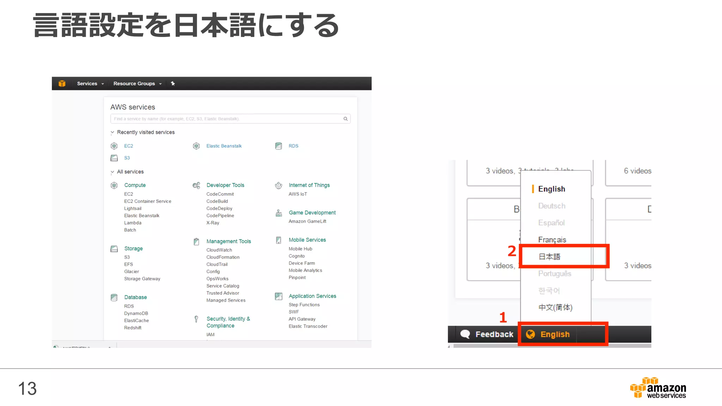Open API Gateway service
Screen dimensions: 722x406
302,319
